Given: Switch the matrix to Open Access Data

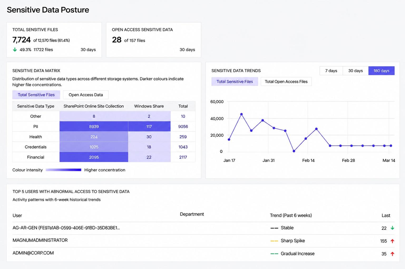Looking at the screenshot, I should click(x=86, y=95).
